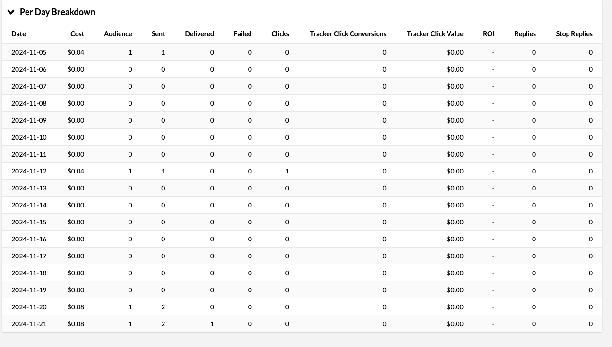Click the last row in the breakdown table

pos(189,324)
